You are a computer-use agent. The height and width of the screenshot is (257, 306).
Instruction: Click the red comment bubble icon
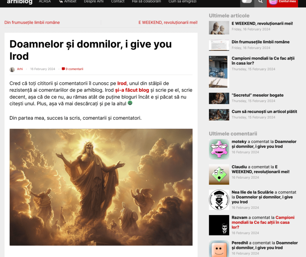63,69
